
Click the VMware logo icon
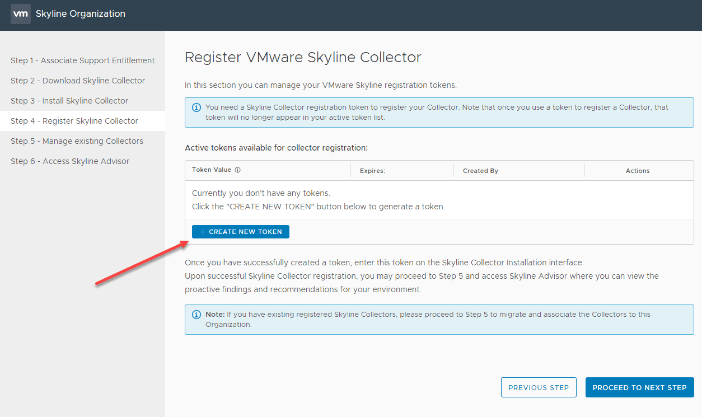(x=20, y=14)
